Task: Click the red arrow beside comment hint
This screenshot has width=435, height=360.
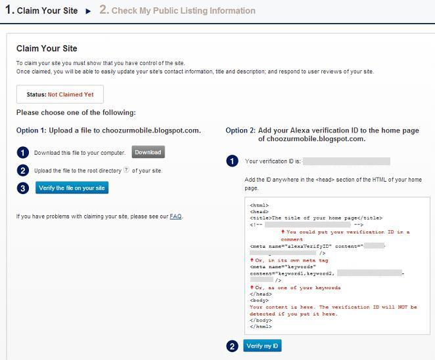Action: point(283,231)
